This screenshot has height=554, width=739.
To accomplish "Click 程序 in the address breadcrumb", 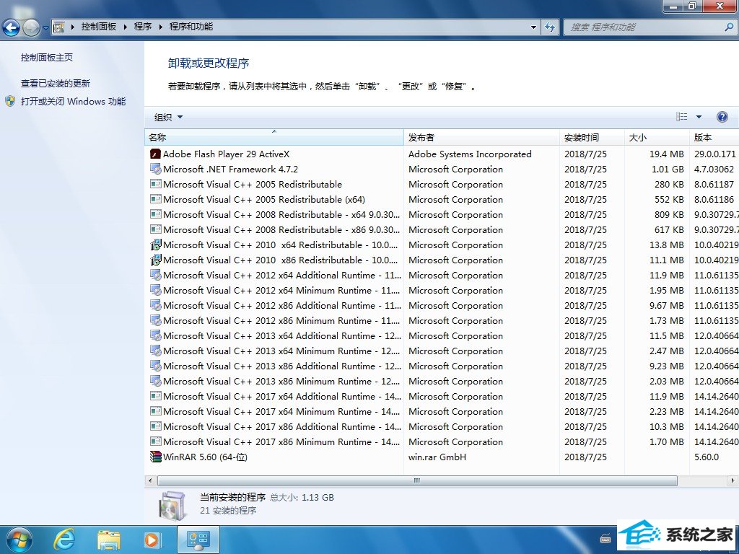I will pyautogui.click(x=143, y=27).
